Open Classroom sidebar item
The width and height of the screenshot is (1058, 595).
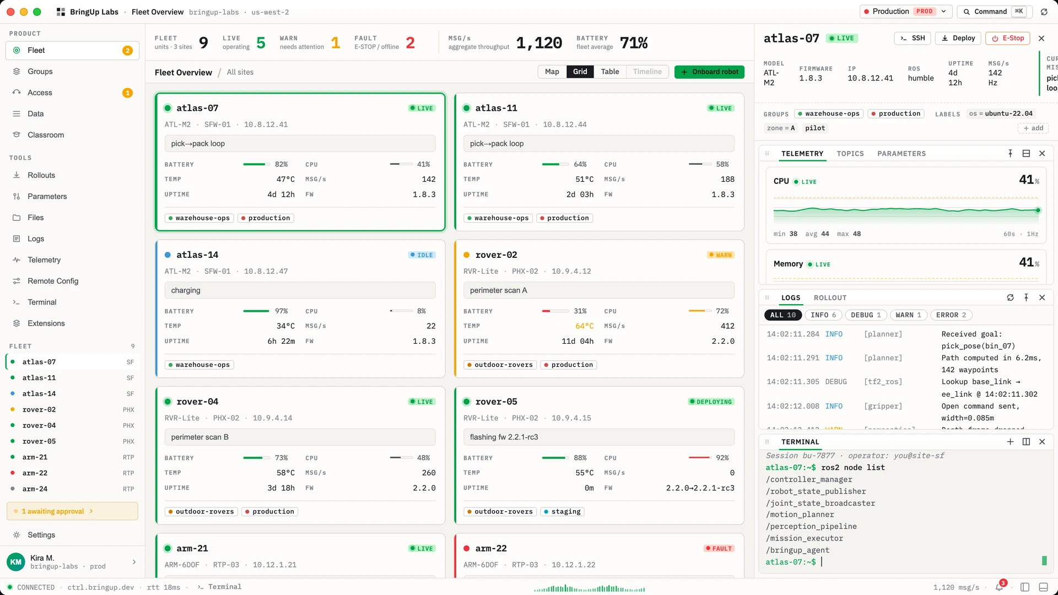(72, 135)
